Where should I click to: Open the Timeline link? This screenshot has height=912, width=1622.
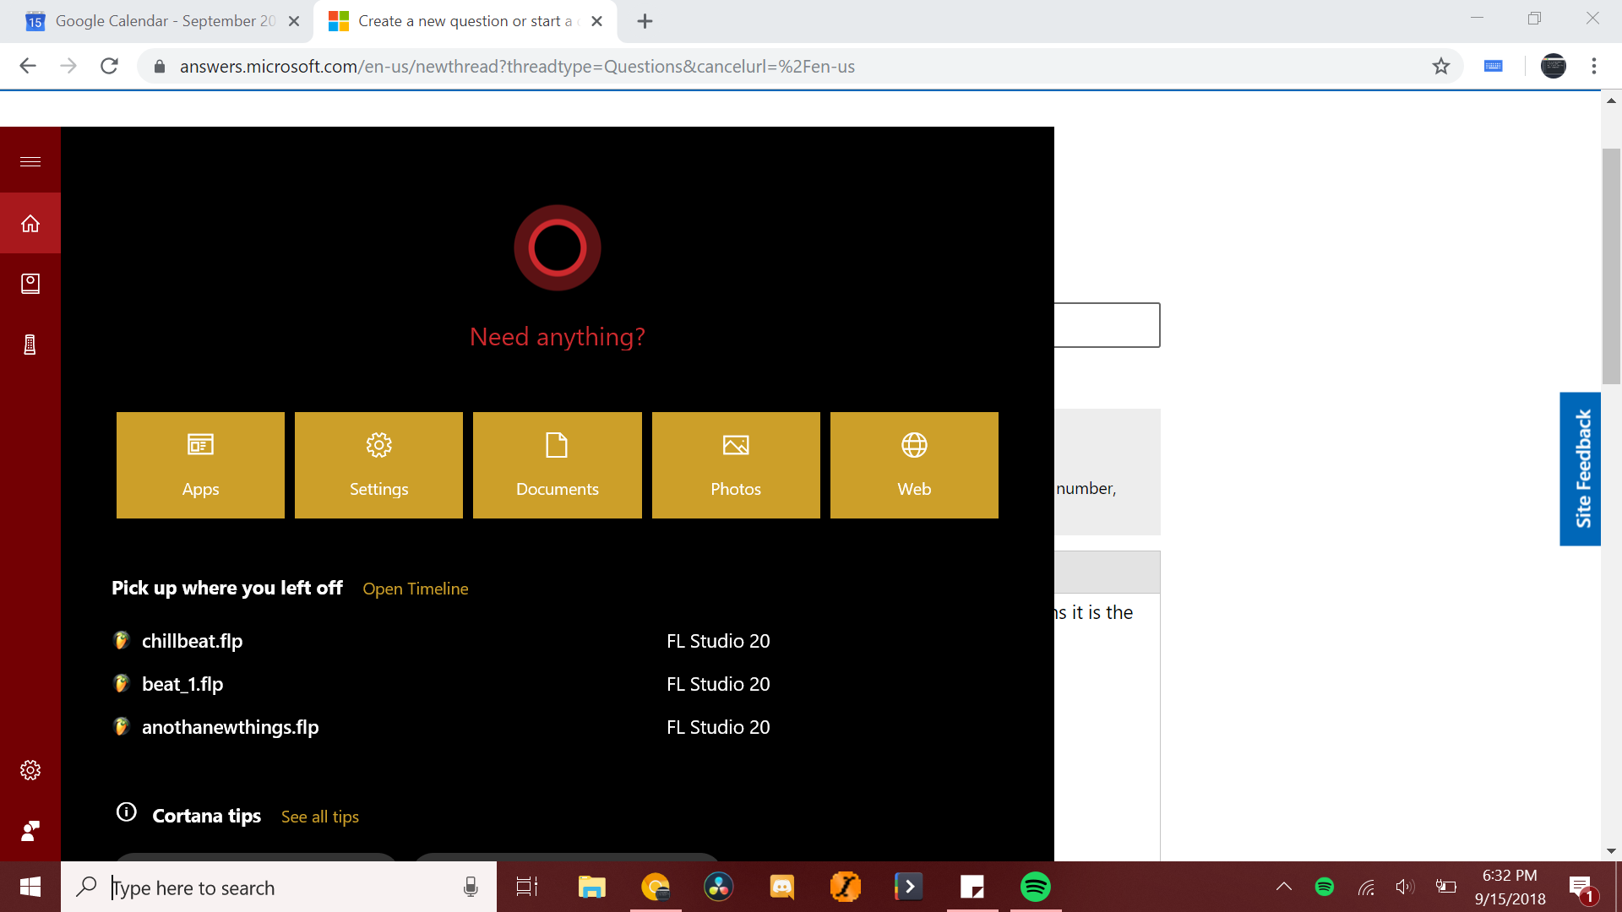click(415, 589)
